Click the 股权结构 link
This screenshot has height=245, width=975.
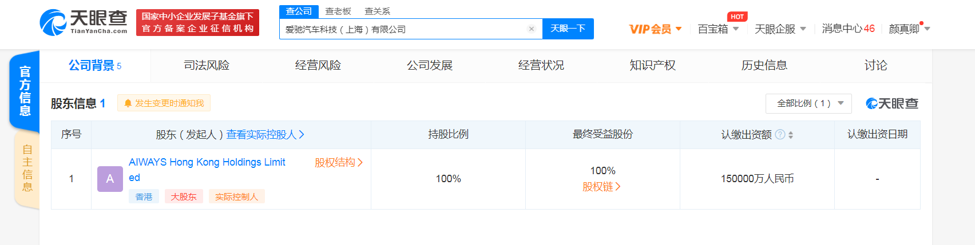coord(338,163)
